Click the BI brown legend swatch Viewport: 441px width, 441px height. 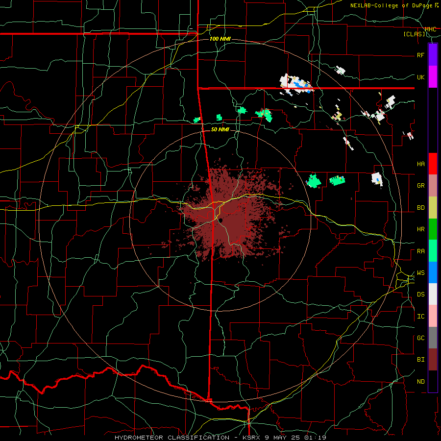pyautogui.click(x=433, y=360)
